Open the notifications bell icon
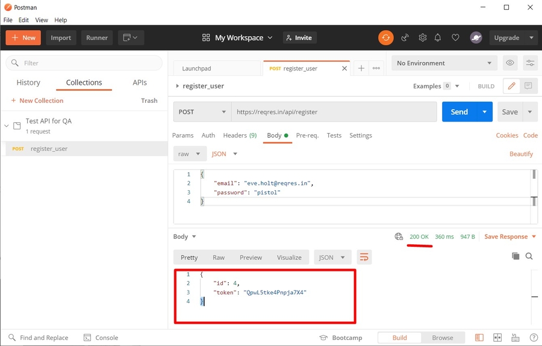 point(438,37)
